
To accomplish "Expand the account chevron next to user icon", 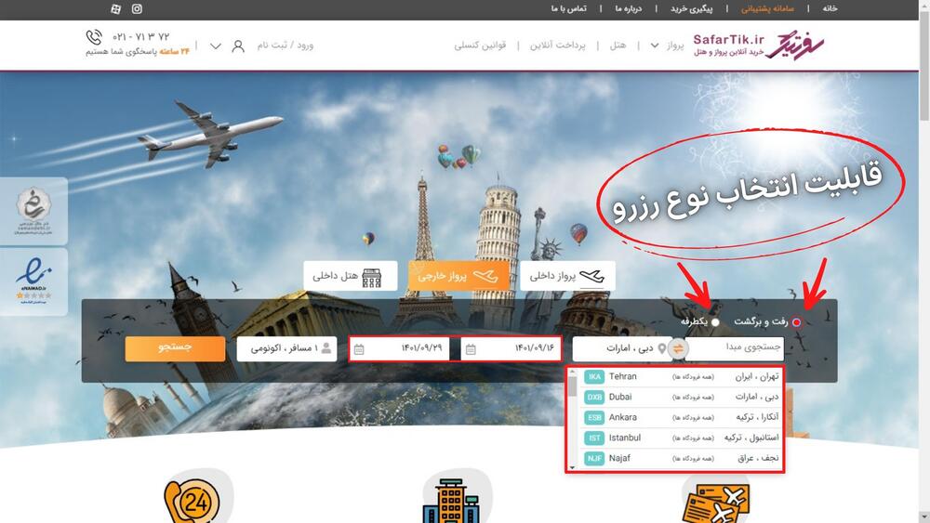I will [x=216, y=46].
